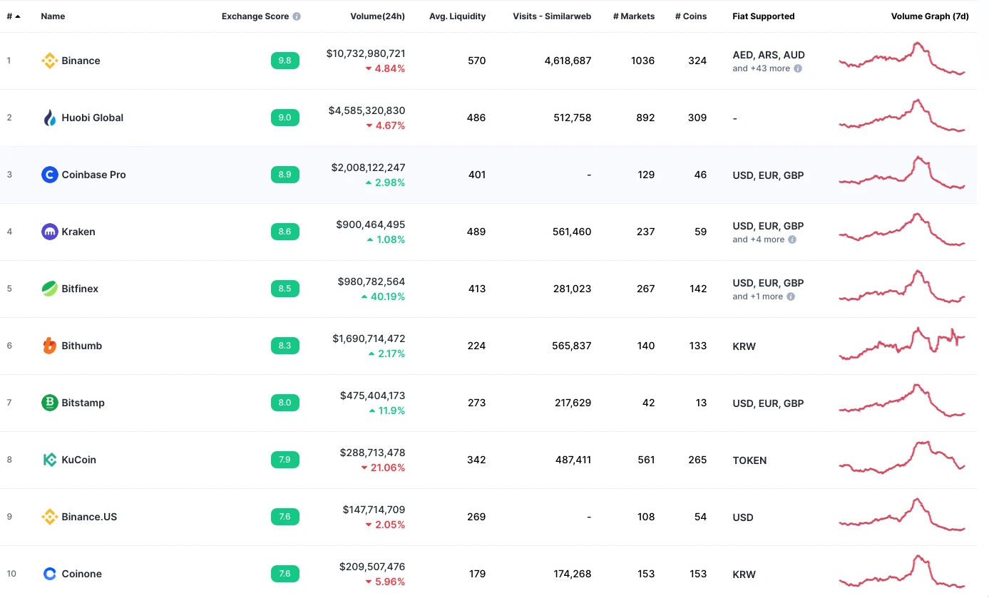Sort by the Name column header
The height and width of the screenshot is (598, 989).
pos(53,16)
